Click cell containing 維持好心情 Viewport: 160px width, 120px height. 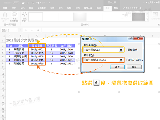pos(21,56)
